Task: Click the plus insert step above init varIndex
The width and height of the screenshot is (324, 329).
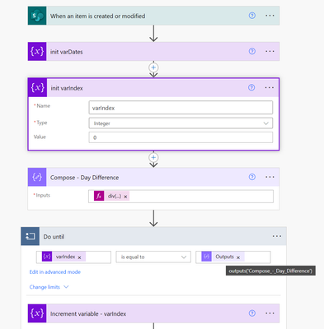Action: click(153, 67)
